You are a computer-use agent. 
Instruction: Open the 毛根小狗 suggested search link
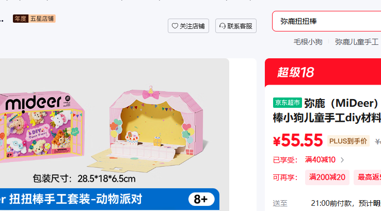pyautogui.click(x=308, y=42)
